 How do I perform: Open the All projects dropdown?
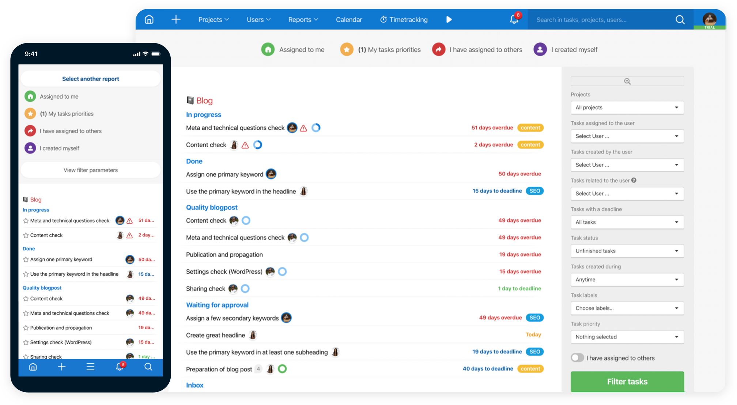point(627,107)
